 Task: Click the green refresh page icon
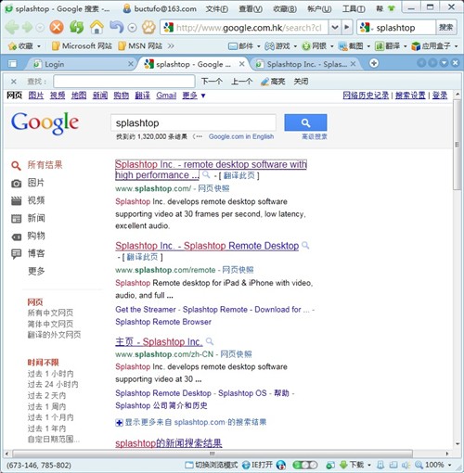click(x=76, y=27)
